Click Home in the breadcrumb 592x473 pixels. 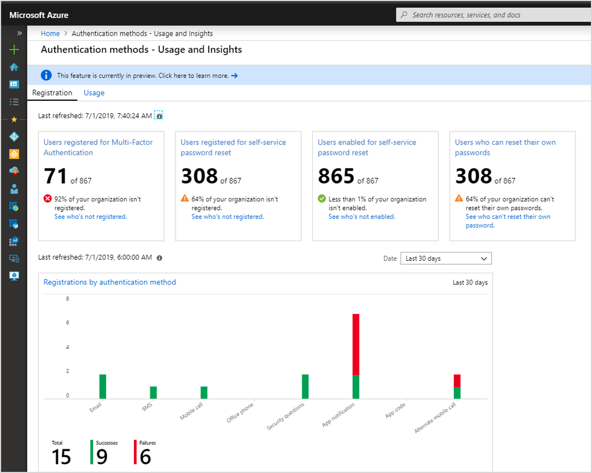(x=50, y=34)
